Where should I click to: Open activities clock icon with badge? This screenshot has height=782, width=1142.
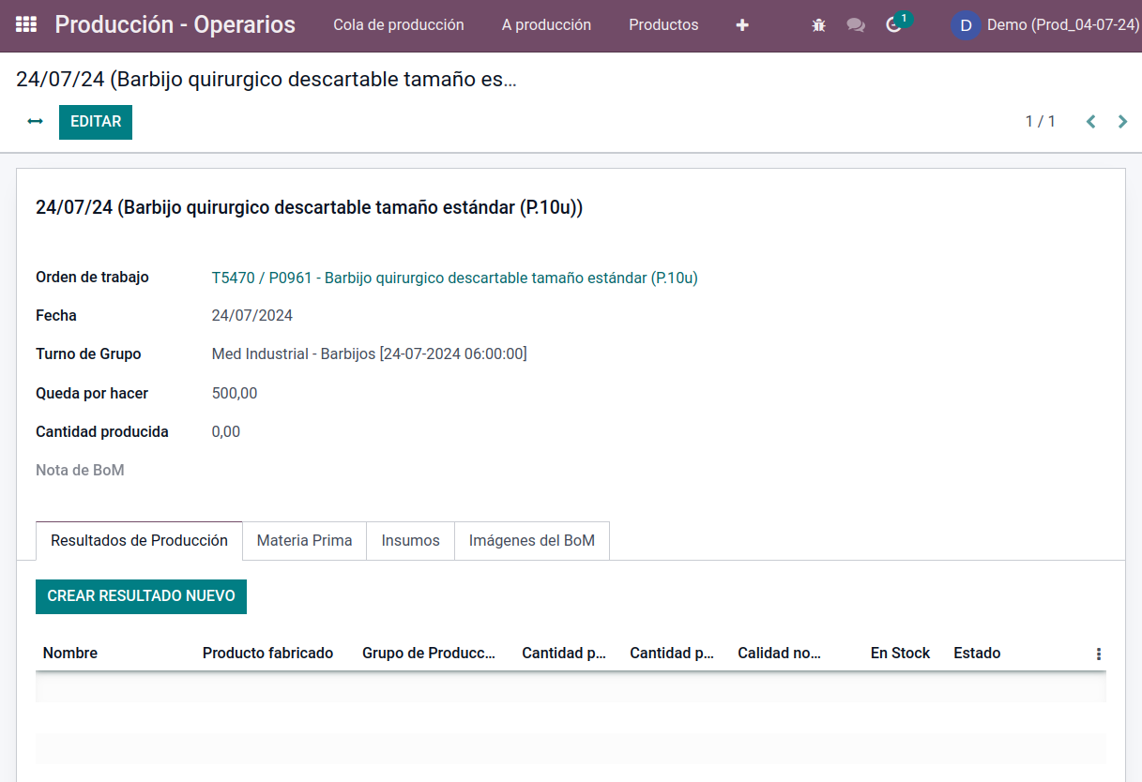click(x=894, y=24)
